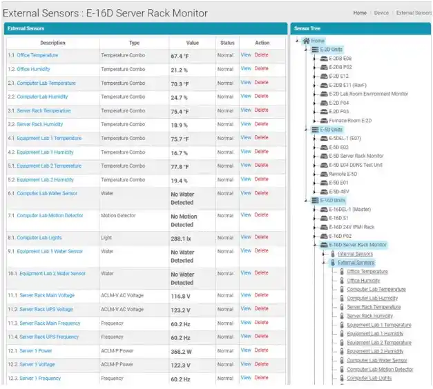This screenshot has height=389, width=433.
Task: Click the E-2D Units server stack icon
Action: [x=315, y=50]
